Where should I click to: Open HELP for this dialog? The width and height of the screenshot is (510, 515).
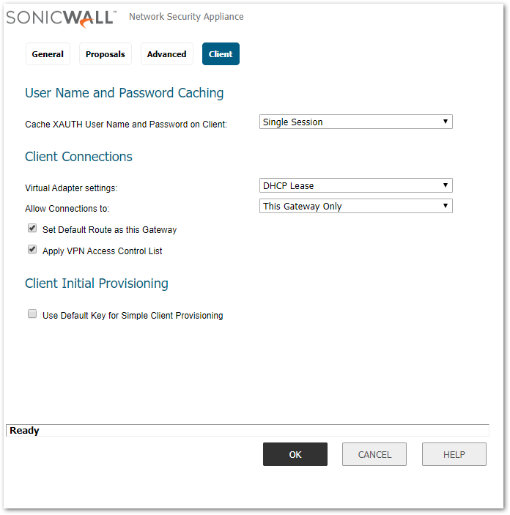pos(454,454)
